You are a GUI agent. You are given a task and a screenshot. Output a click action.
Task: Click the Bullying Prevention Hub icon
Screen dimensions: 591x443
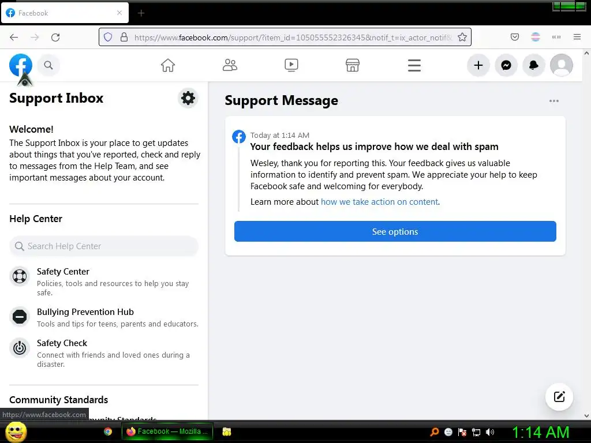pos(20,317)
